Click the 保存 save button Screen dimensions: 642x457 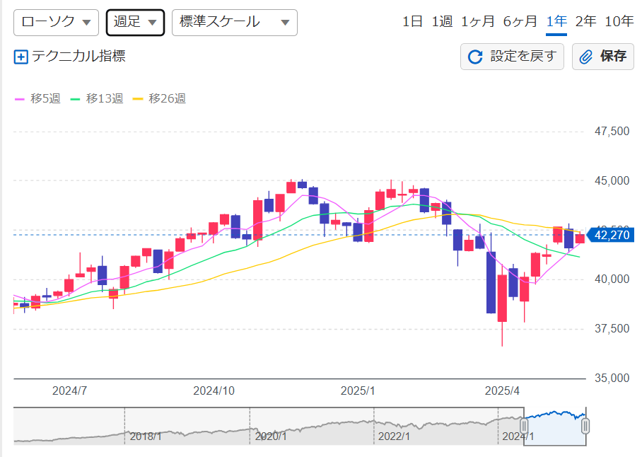click(602, 57)
